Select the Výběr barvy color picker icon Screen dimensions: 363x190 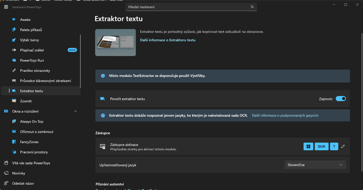point(14,40)
